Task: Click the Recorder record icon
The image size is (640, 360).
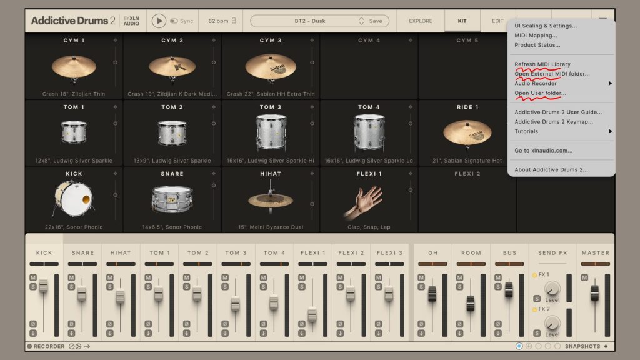Action: (x=29, y=346)
